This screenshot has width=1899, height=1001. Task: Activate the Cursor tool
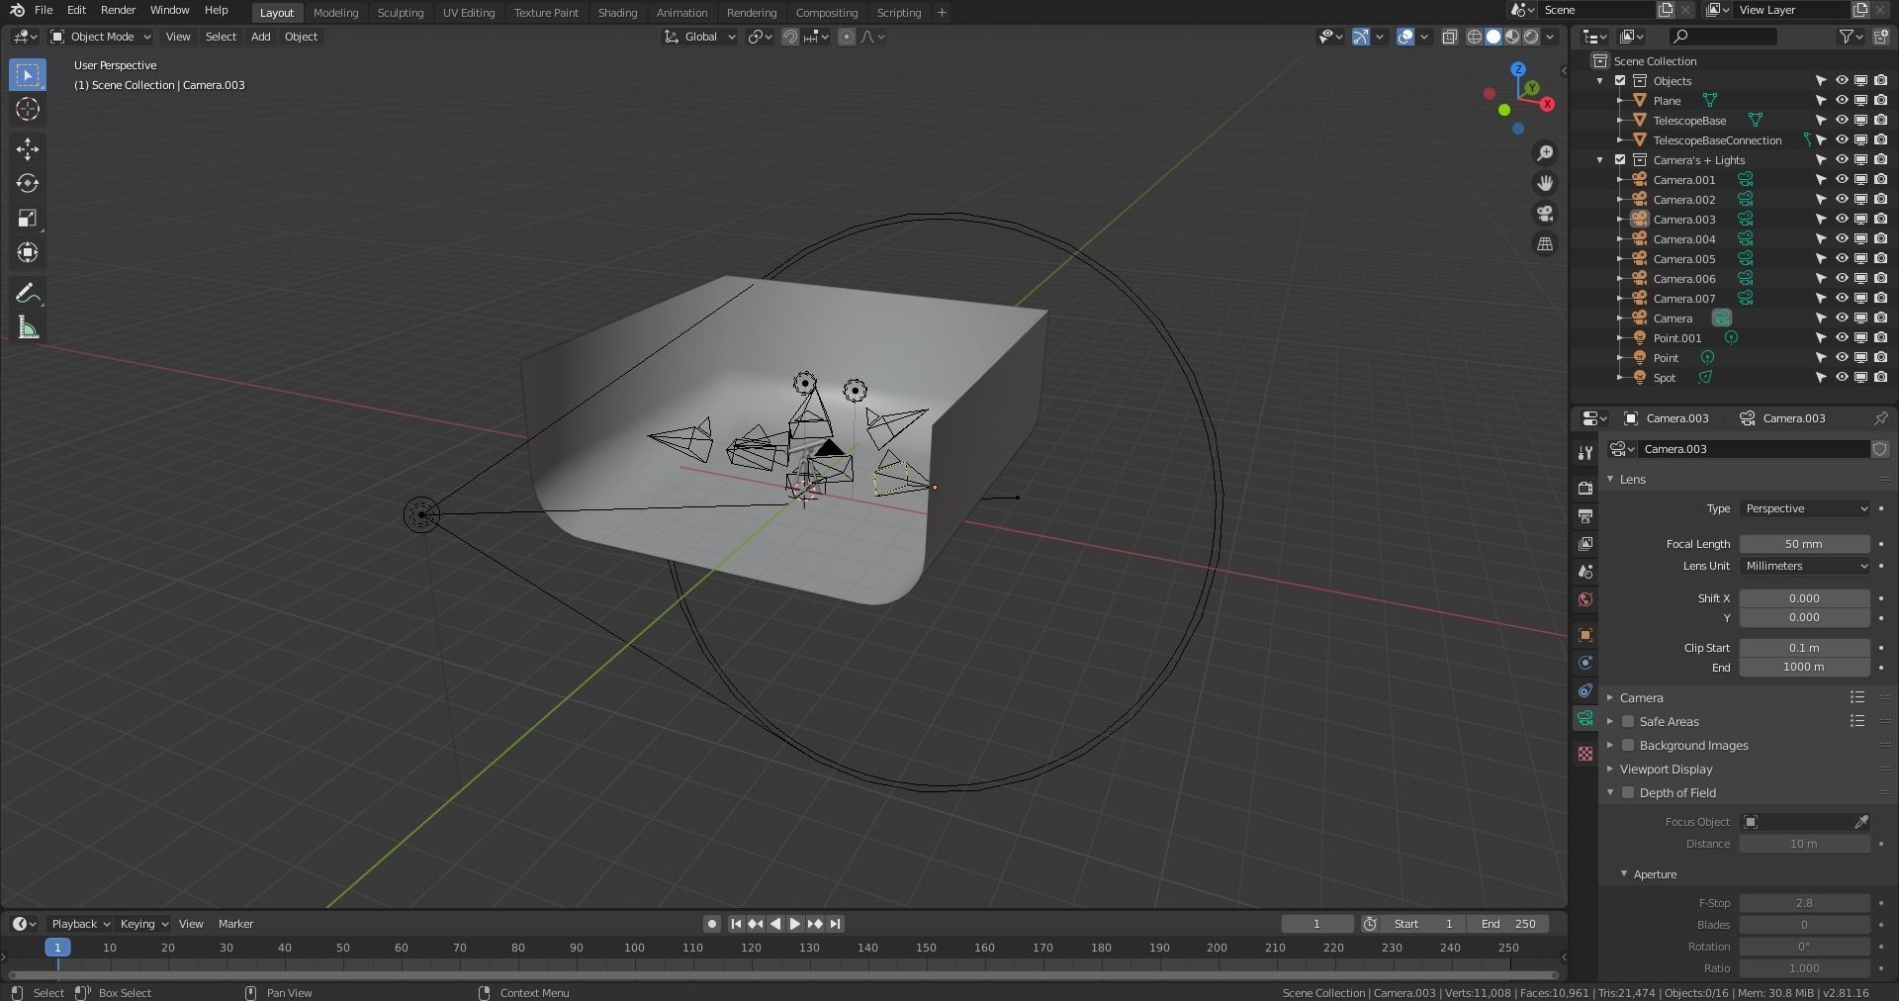(28, 109)
